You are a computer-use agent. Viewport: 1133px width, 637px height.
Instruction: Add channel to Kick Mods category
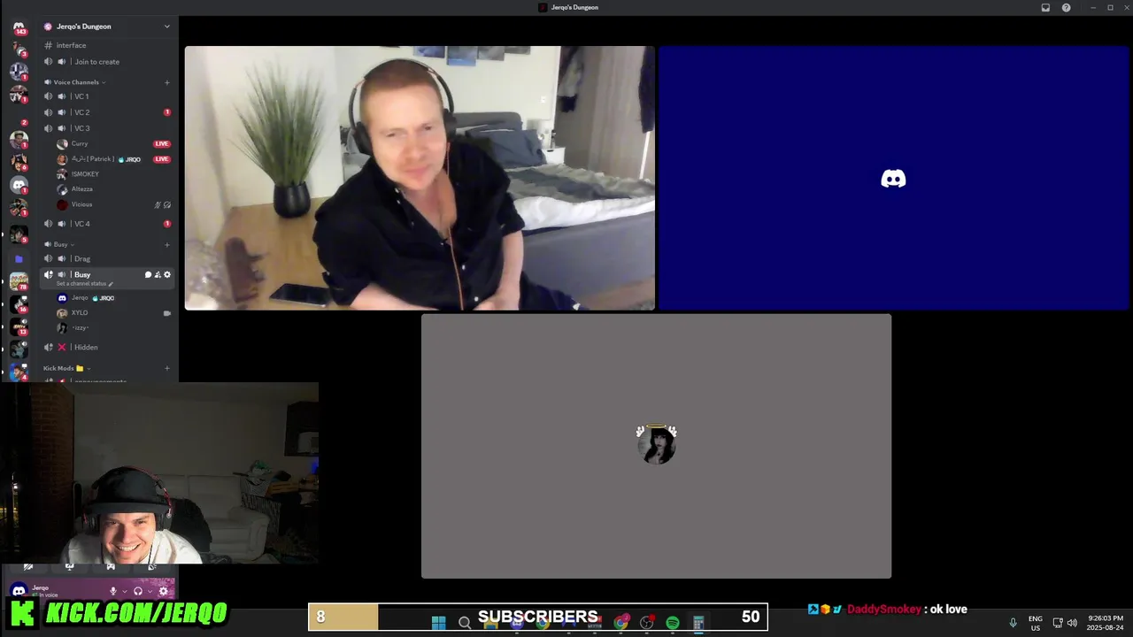(167, 368)
